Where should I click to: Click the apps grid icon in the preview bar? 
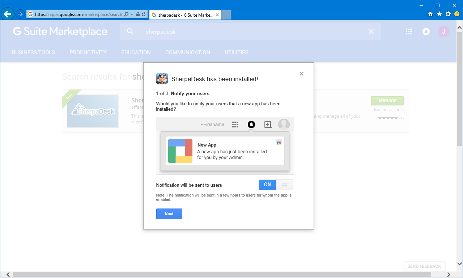[x=235, y=125]
